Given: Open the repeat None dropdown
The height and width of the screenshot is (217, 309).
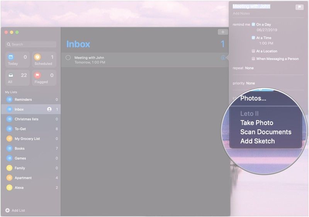Looking at the screenshot, I should pyautogui.click(x=249, y=68).
